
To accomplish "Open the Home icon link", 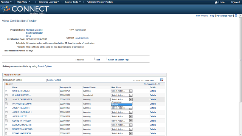I will coord(220,2).
